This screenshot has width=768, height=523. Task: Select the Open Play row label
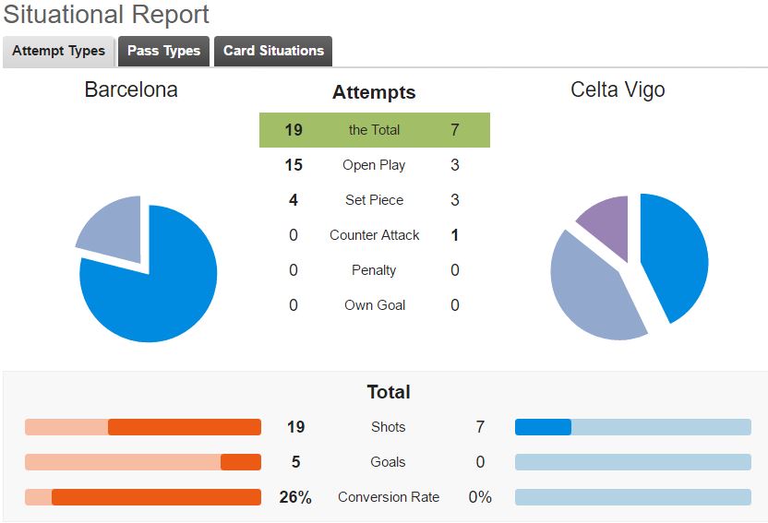point(374,165)
